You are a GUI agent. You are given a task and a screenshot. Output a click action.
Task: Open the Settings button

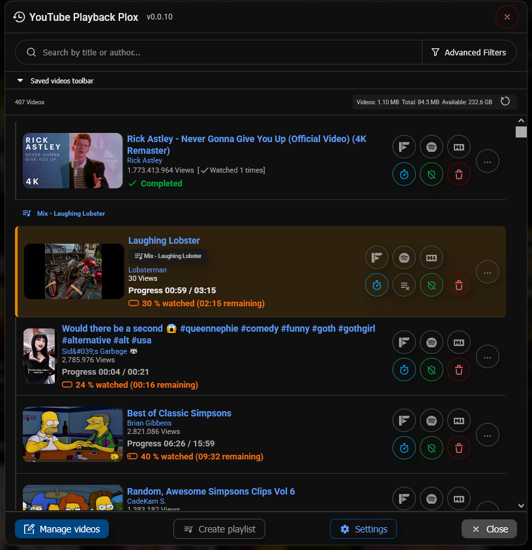(363, 528)
